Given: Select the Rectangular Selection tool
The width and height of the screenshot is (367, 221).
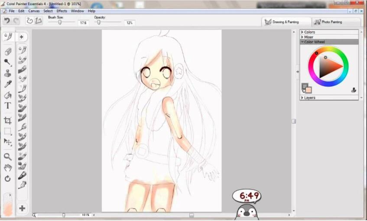Looking at the screenshot, I should pyautogui.click(x=8, y=131).
